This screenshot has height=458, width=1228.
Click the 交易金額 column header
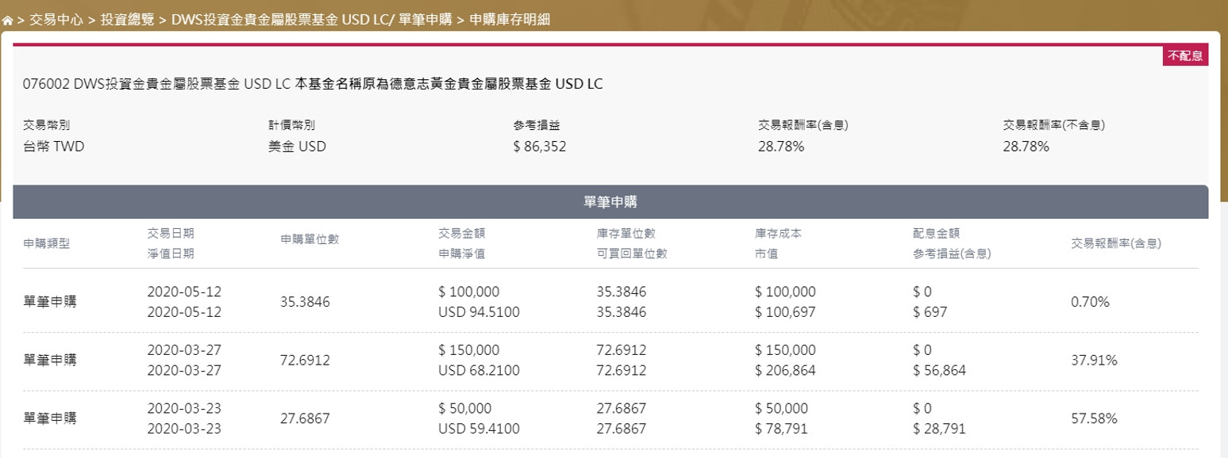point(461,234)
